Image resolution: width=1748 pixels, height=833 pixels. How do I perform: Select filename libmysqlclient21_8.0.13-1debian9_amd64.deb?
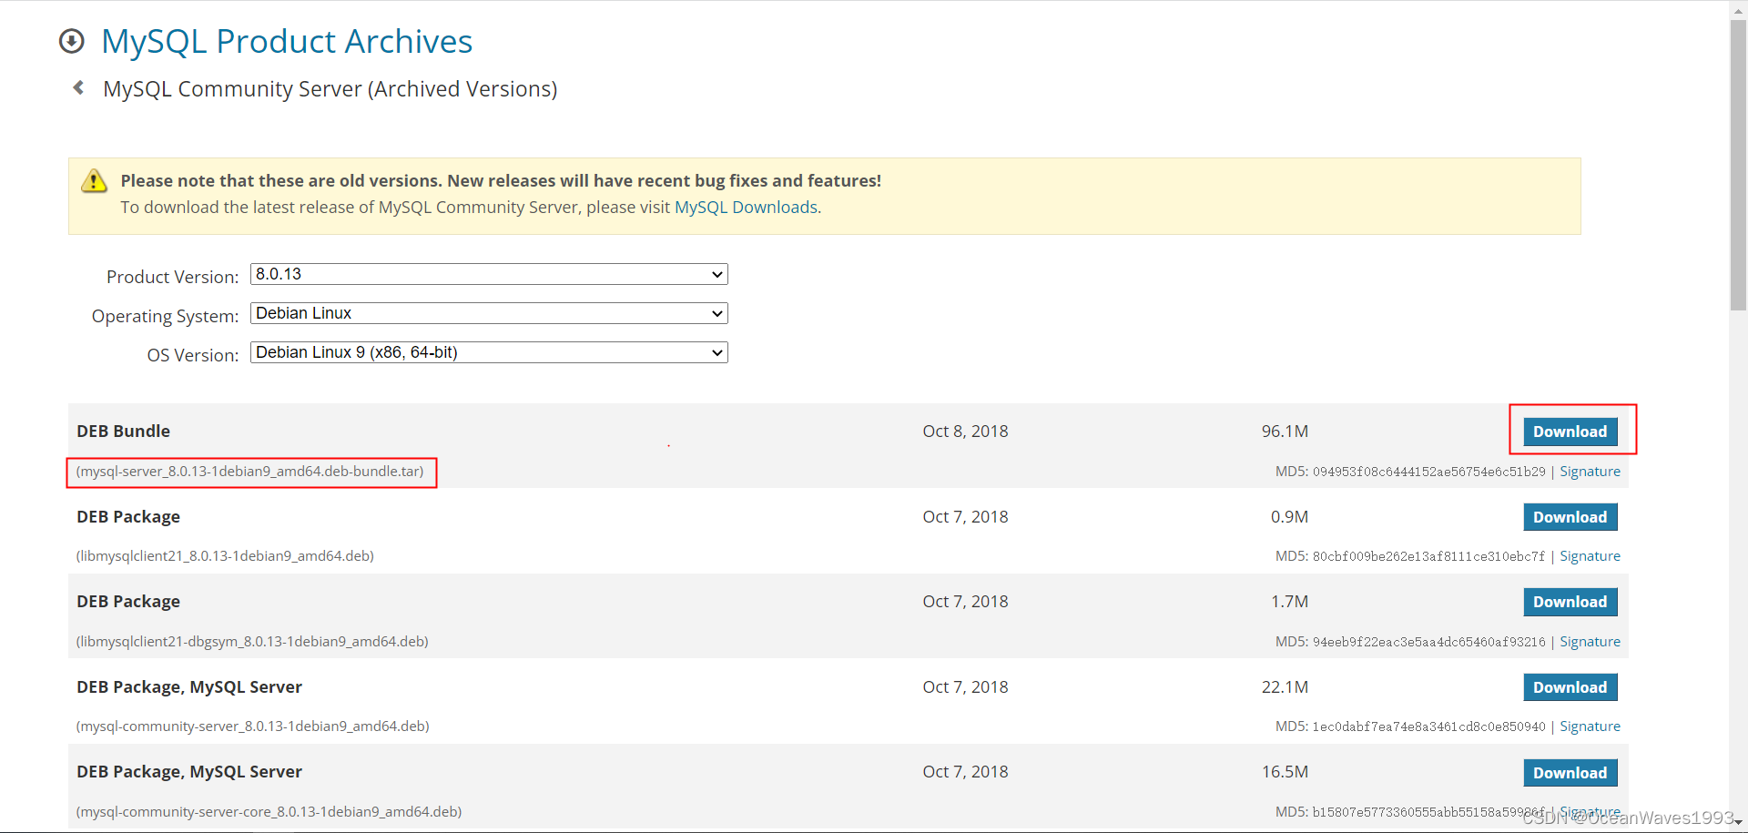(x=225, y=556)
